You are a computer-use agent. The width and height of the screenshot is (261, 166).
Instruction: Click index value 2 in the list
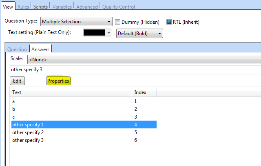pos(136,109)
